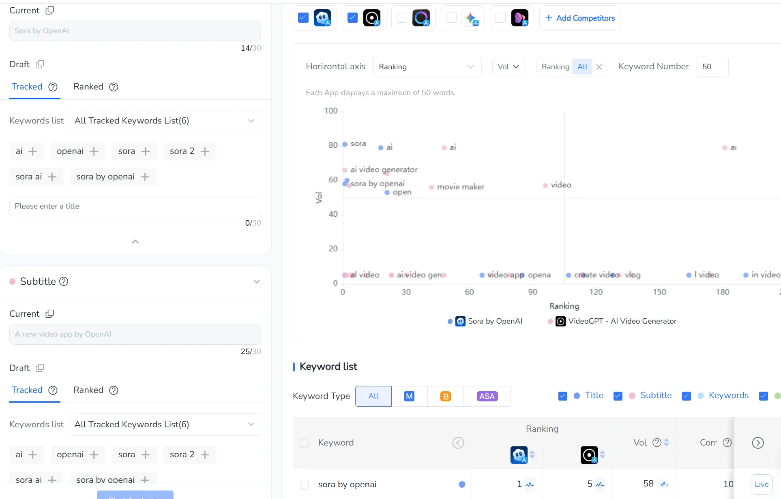Screen dimensions: 781x499
Task: Uncheck the VideoGPT competitor checkbox
Action: coord(352,18)
